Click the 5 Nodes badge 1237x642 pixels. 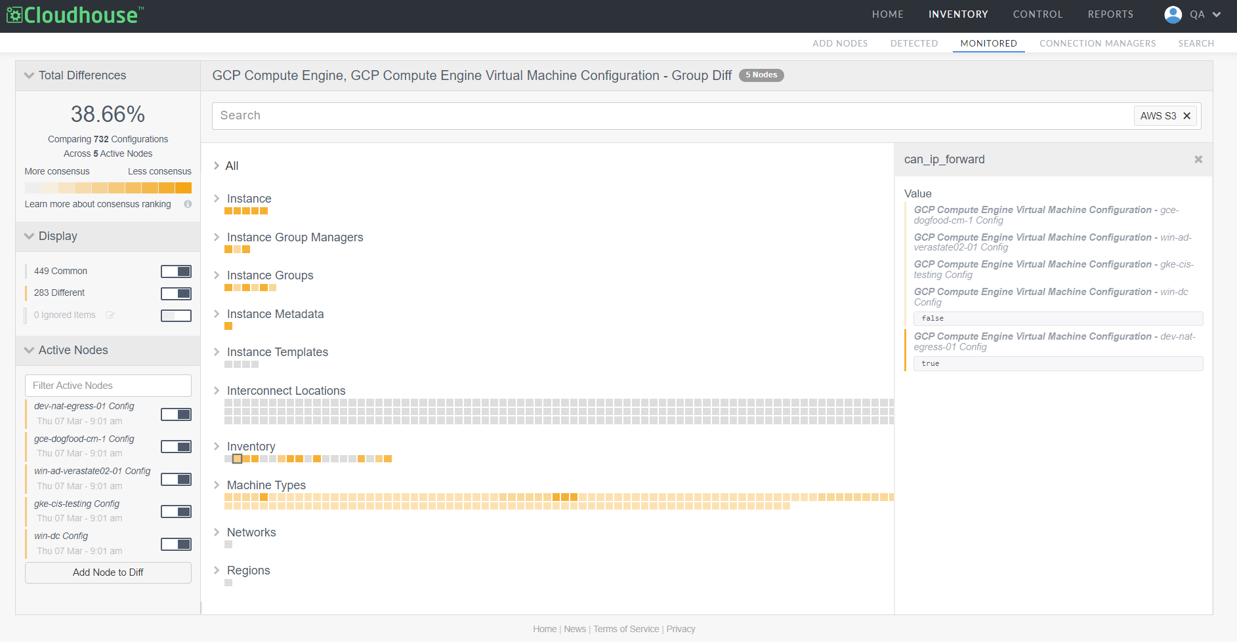coord(761,75)
